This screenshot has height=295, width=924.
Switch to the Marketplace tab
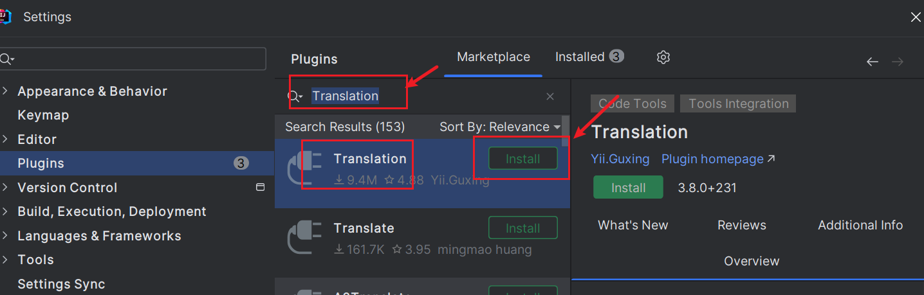point(494,57)
